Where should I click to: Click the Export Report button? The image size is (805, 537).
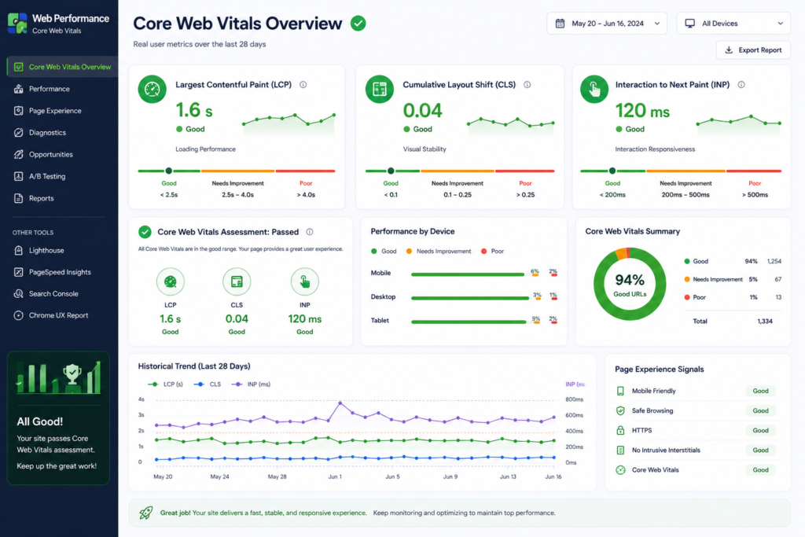pyautogui.click(x=753, y=50)
